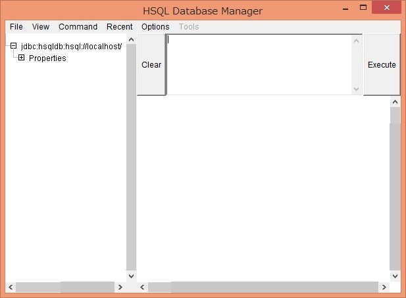Click the tree panel vertical scrollbar thumb
Screen dimensions: 406x298
[132, 158]
